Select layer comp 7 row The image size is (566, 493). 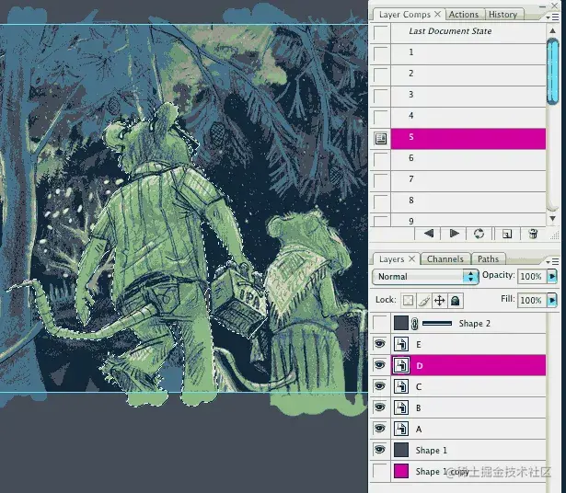click(468, 179)
